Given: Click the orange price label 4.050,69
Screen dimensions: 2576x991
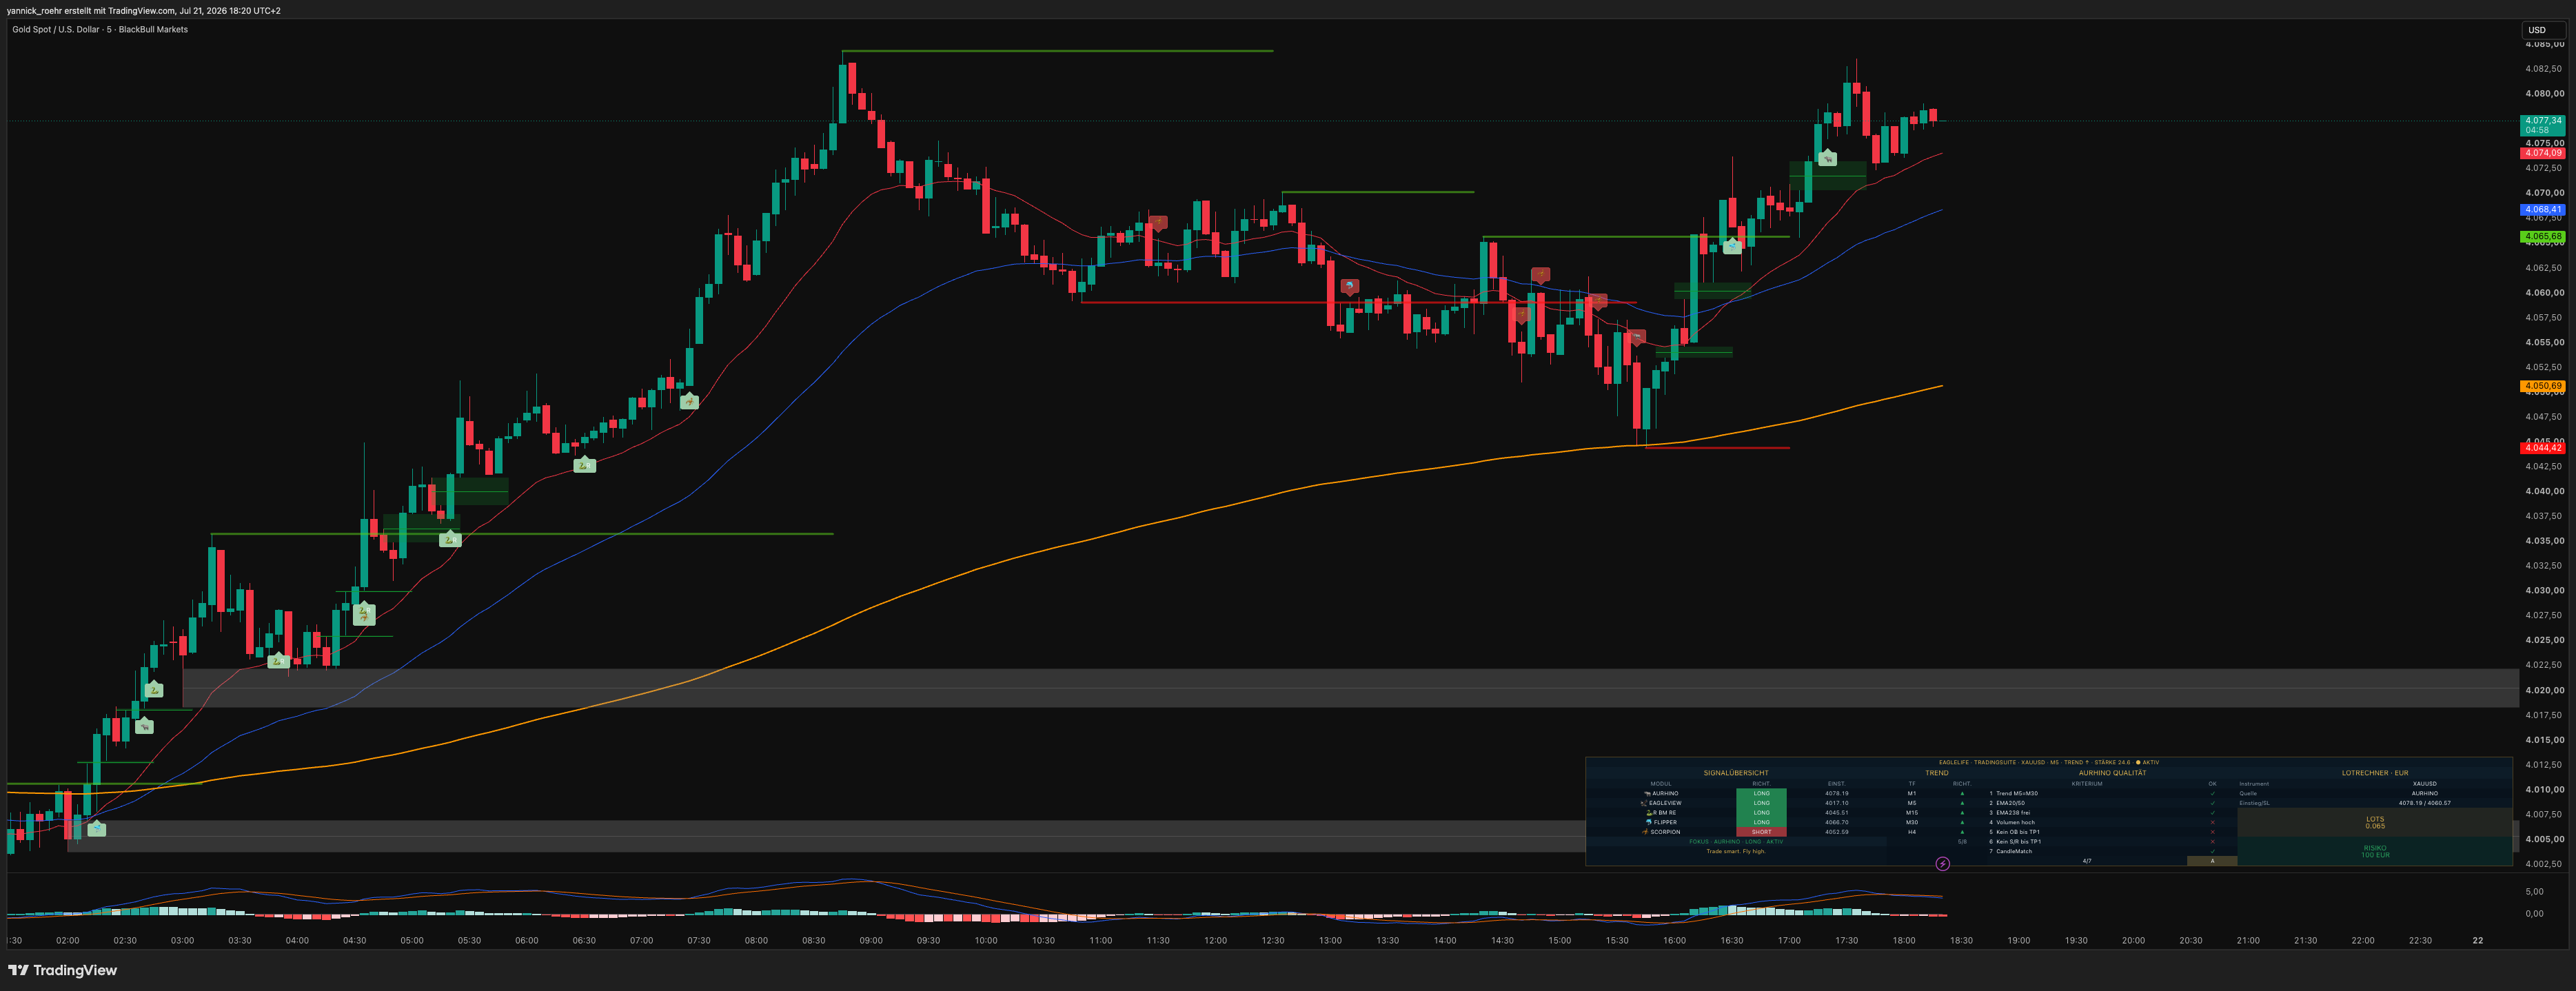Looking at the screenshot, I should [x=2543, y=386].
